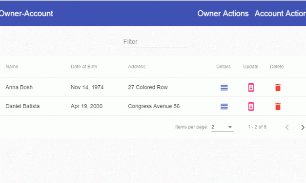Viewport: 306px width, 183px height.
Task: Open details for Daniel Batista
Action: tap(224, 107)
